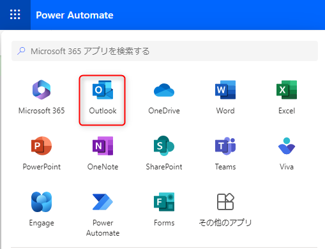Click the OneNote text label
The width and height of the screenshot is (325, 249).
tap(103, 167)
